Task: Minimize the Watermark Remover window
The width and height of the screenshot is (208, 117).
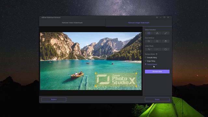Action: (161, 17)
